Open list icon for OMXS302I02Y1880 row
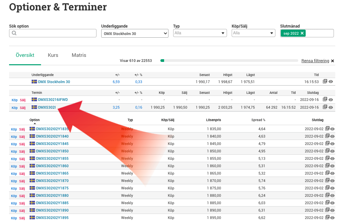The height and width of the screenshot is (221, 344). point(327,195)
